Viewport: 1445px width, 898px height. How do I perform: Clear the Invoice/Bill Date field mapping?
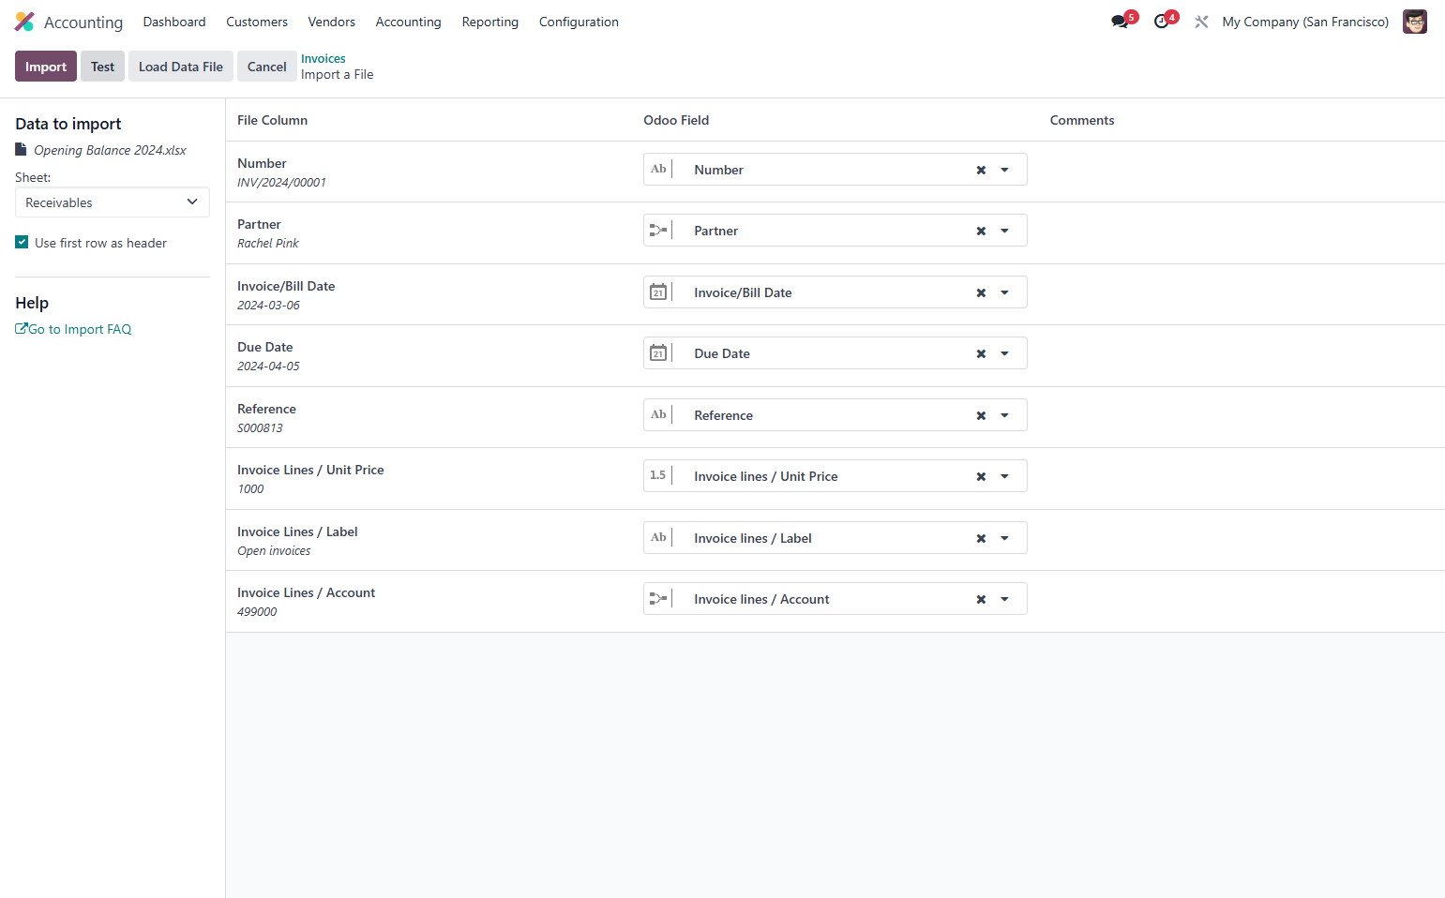[x=981, y=292]
